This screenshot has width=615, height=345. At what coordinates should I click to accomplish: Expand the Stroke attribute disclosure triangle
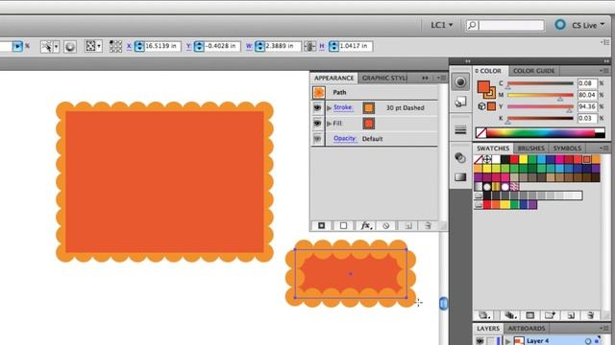click(x=329, y=108)
